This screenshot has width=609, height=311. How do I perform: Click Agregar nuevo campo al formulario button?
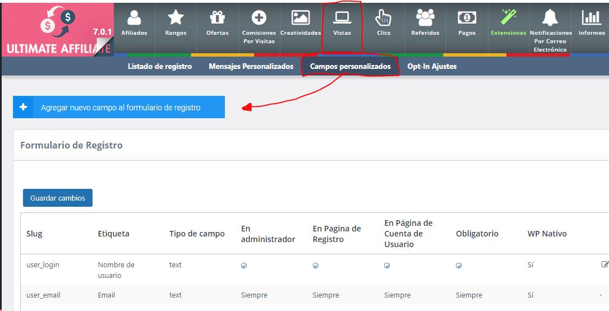coord(119,108)
